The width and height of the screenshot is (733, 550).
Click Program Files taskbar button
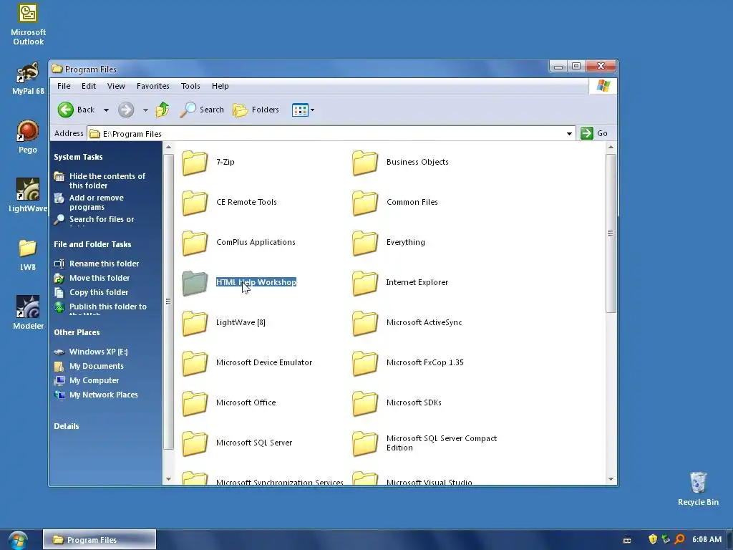click(x=99, y=540)
